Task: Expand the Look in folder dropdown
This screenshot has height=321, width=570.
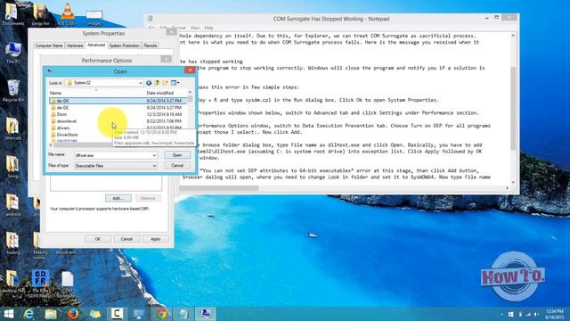Action: [141, 83]
